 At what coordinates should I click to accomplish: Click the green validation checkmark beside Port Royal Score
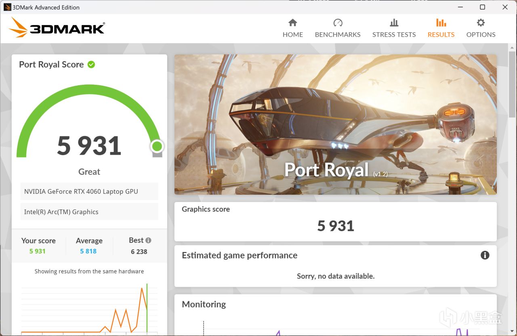pos(91,64)
